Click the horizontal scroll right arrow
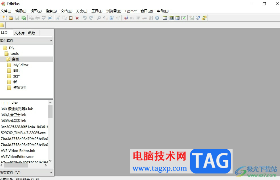280x180 pixels. point(46,165)
